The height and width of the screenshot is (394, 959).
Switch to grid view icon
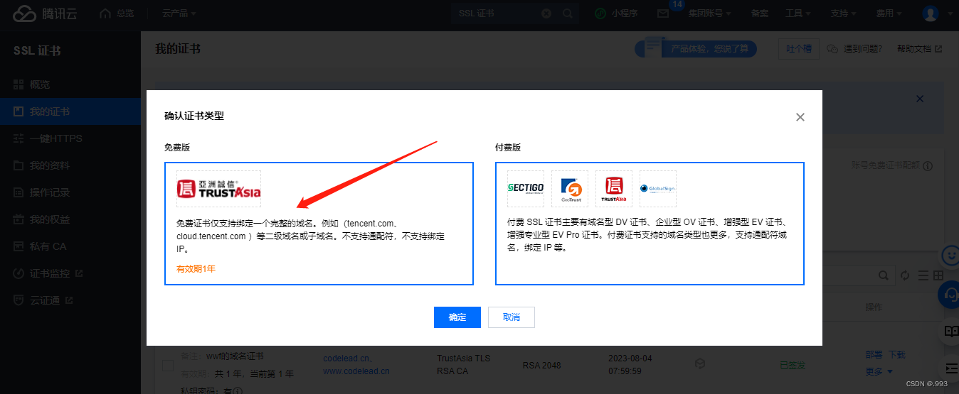(938, 275)
